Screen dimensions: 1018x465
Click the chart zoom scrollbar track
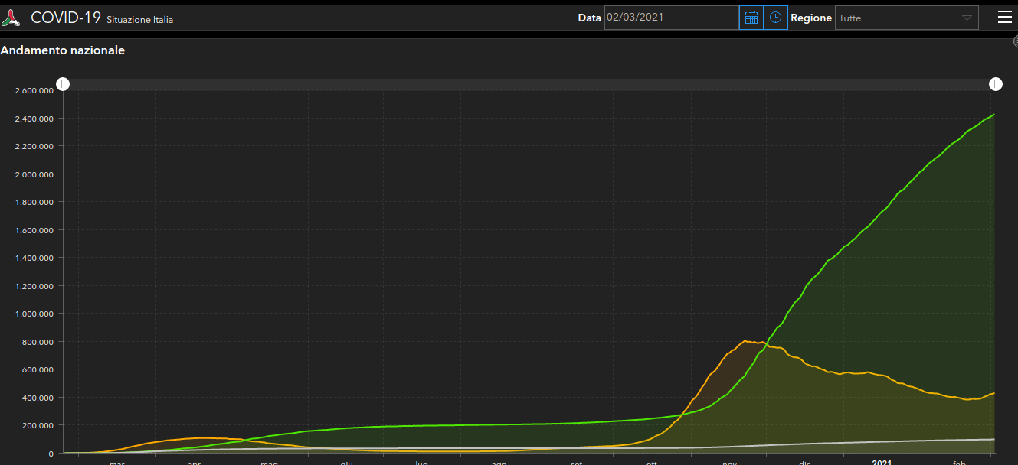pos(529,84)
